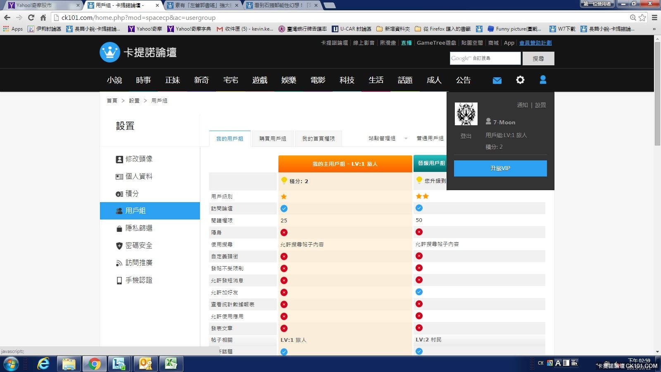Open the Yahoo!奇摩字典 bookmark
The height and width of the screenshot is (372, 661).
pos(189,29)
